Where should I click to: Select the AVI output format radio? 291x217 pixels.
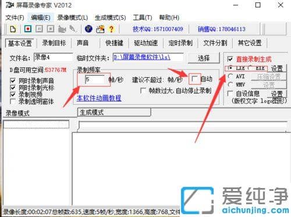(x=230, y=77)
